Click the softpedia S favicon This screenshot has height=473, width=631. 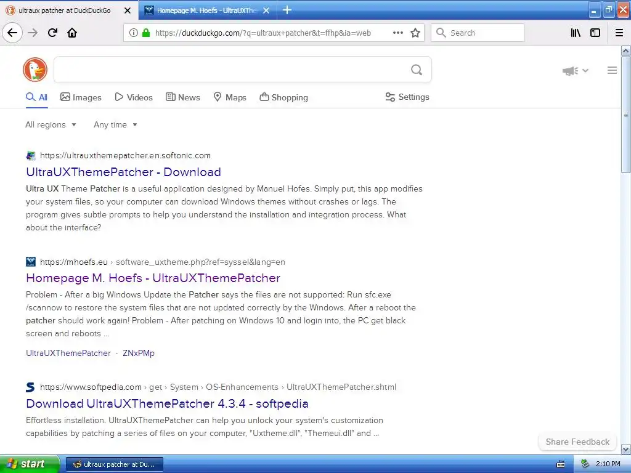point(31,387)
